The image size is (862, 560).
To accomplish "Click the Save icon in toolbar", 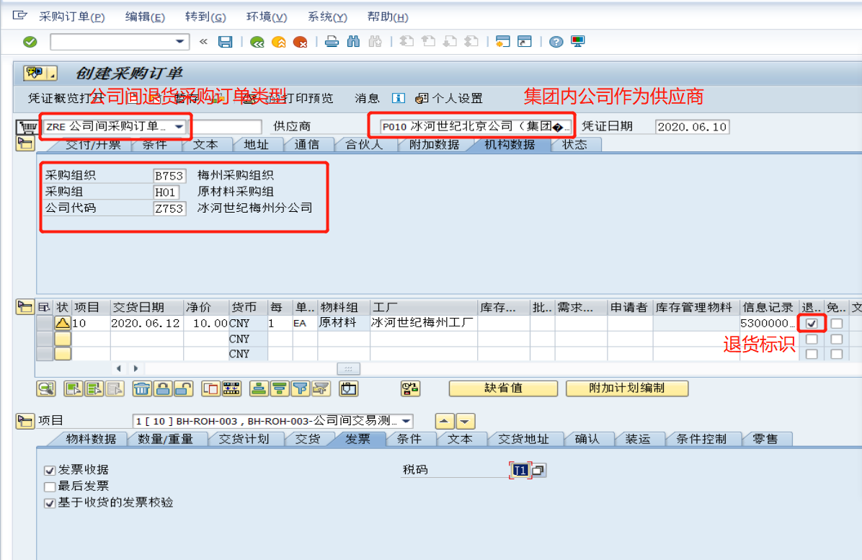I will (x=225, y=41).
